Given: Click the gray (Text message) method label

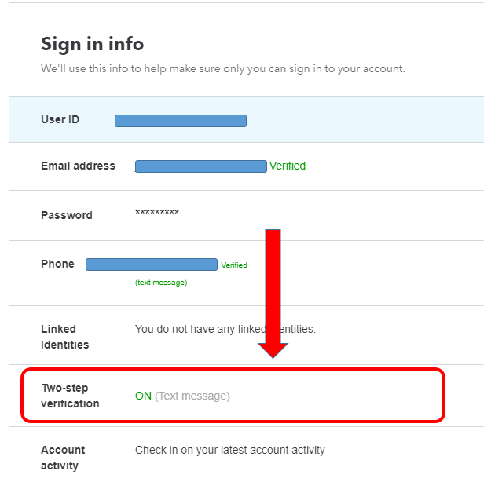Looking at the screenshot, I should (x=192, y=396).
